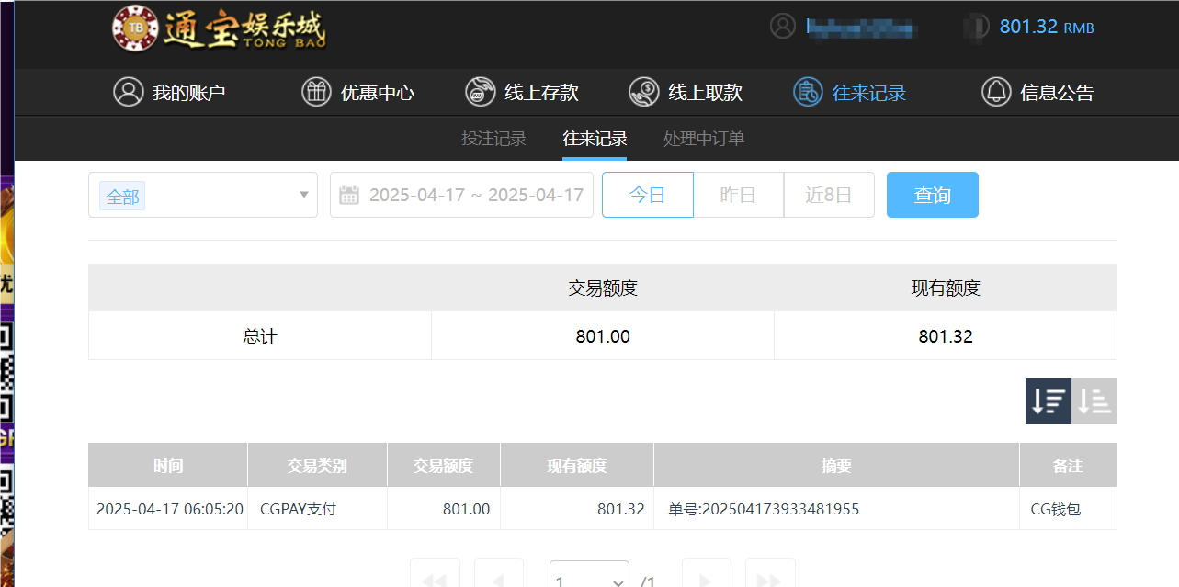This screenshot has width=1179, height=587.
Task: Click the user profile avatar icon
Action: click(x=782, y=26)
